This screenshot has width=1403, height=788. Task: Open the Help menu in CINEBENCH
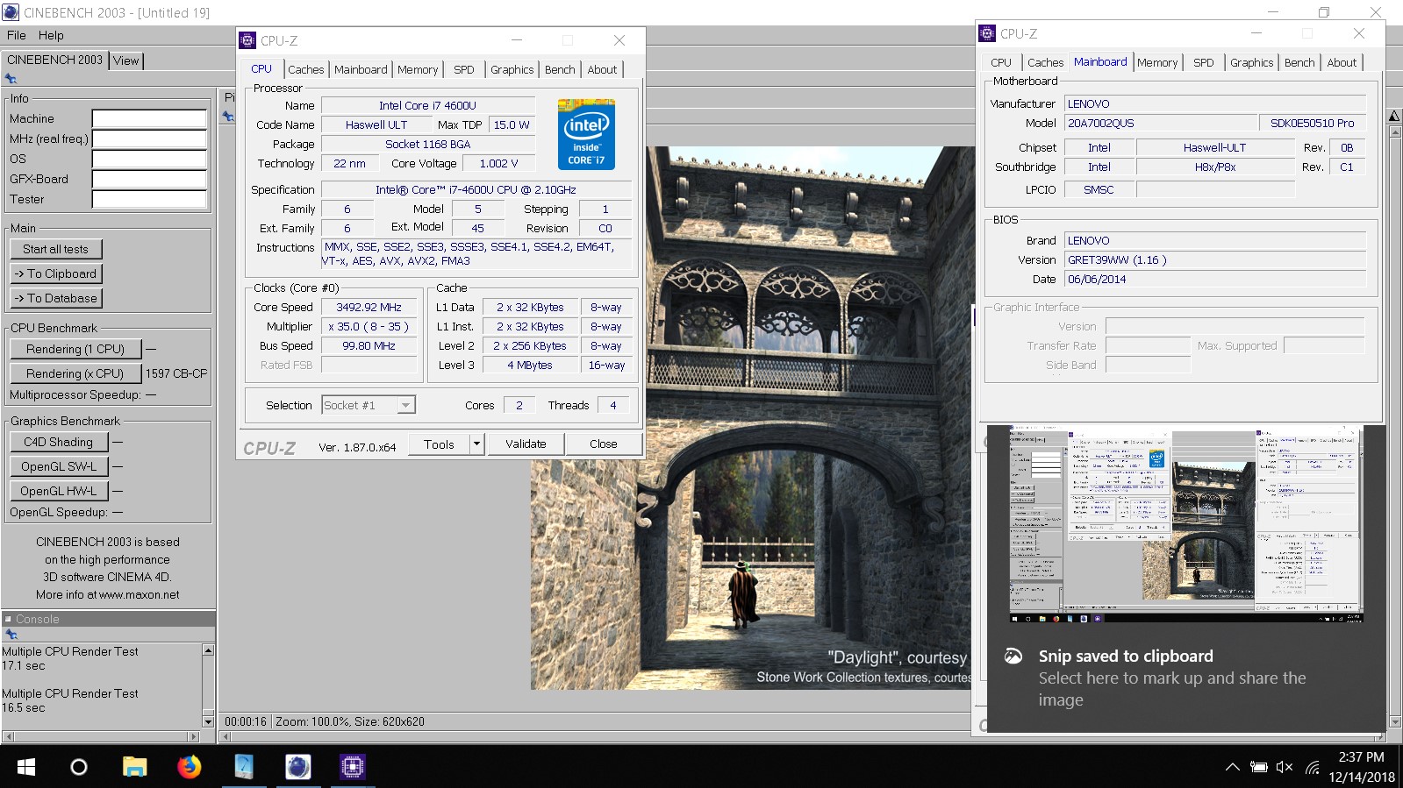tap(51, 35)
